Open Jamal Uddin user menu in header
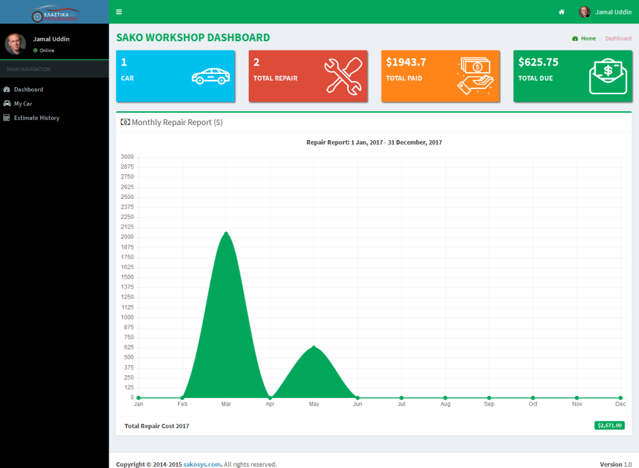 click(x=606, y=12)
